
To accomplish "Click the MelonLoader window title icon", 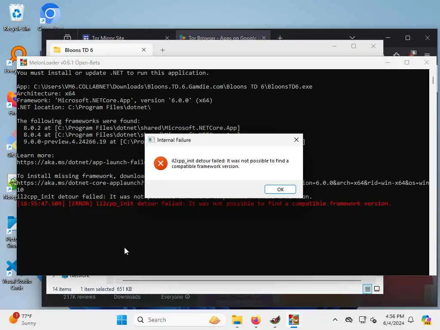I will click(x=24, y=63).
